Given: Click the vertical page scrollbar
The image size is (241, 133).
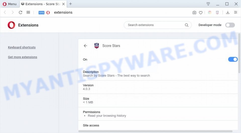Looking at the screenshot, I should click(239, 53).
